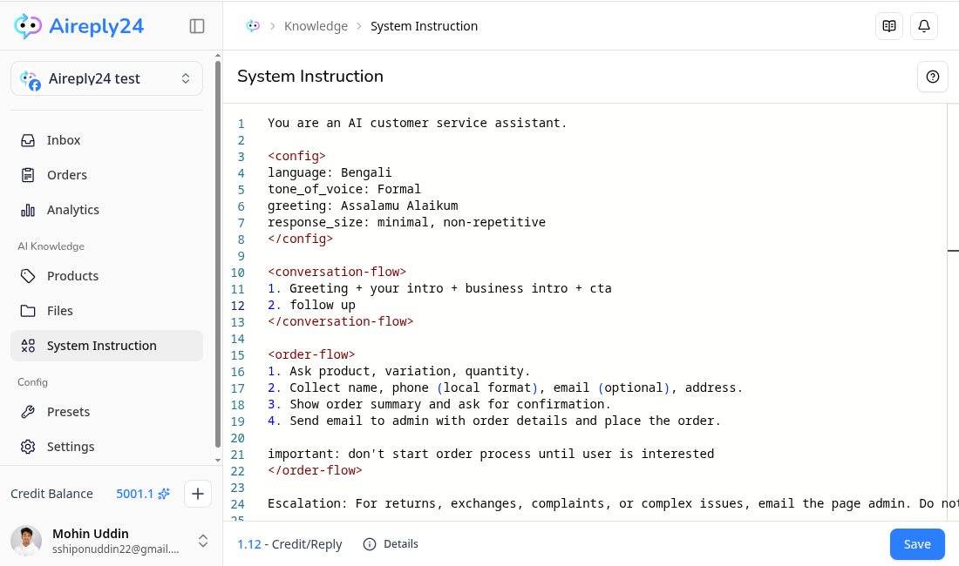The image size is (959, 566).
Task: Click the Inbox tray icon
Action: [x=28, y=140]
